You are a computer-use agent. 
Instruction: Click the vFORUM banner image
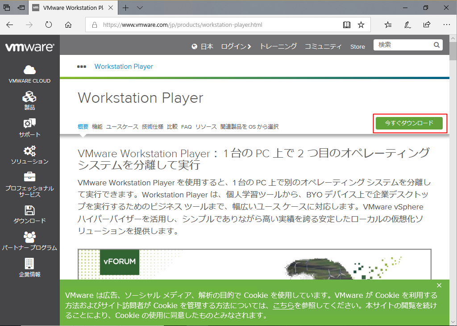[x=254, y=264]
